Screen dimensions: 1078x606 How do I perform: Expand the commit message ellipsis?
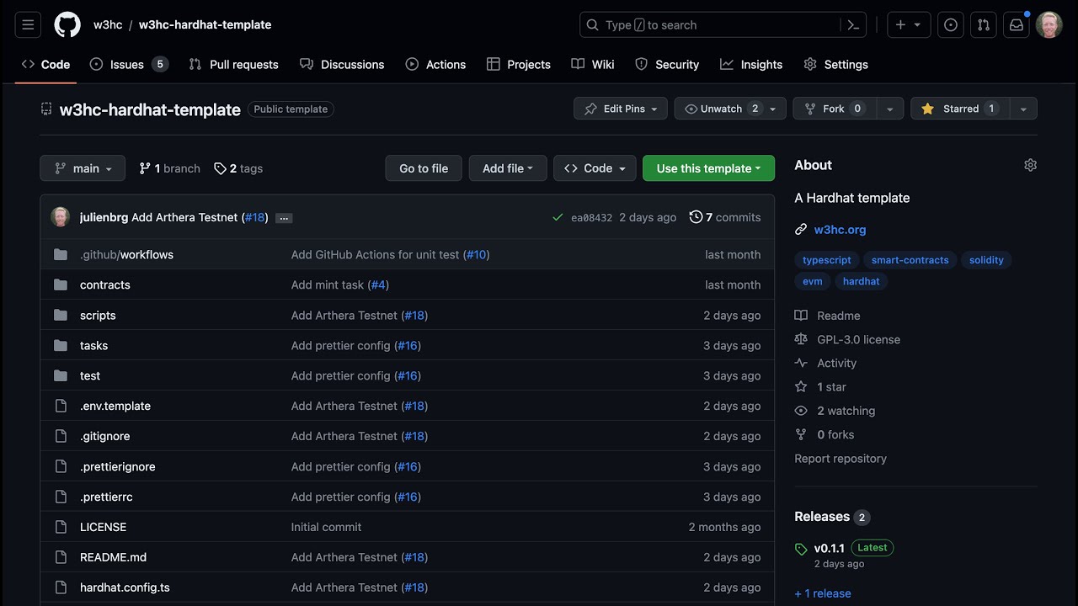tap(284, 218)
